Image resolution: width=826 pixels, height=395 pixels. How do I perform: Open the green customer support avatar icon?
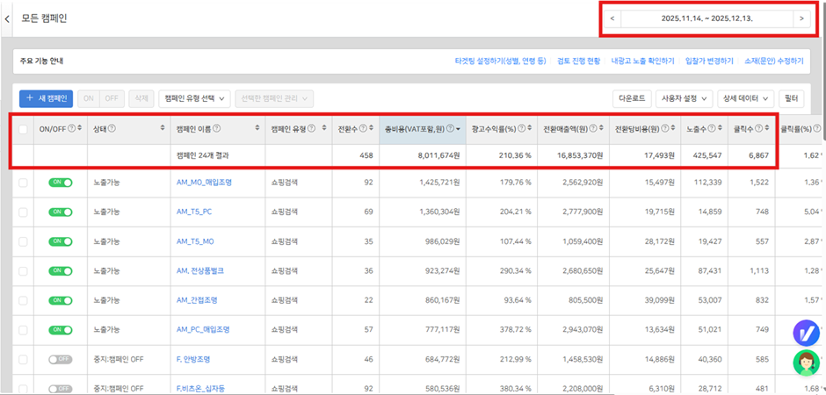coord(806,362)
